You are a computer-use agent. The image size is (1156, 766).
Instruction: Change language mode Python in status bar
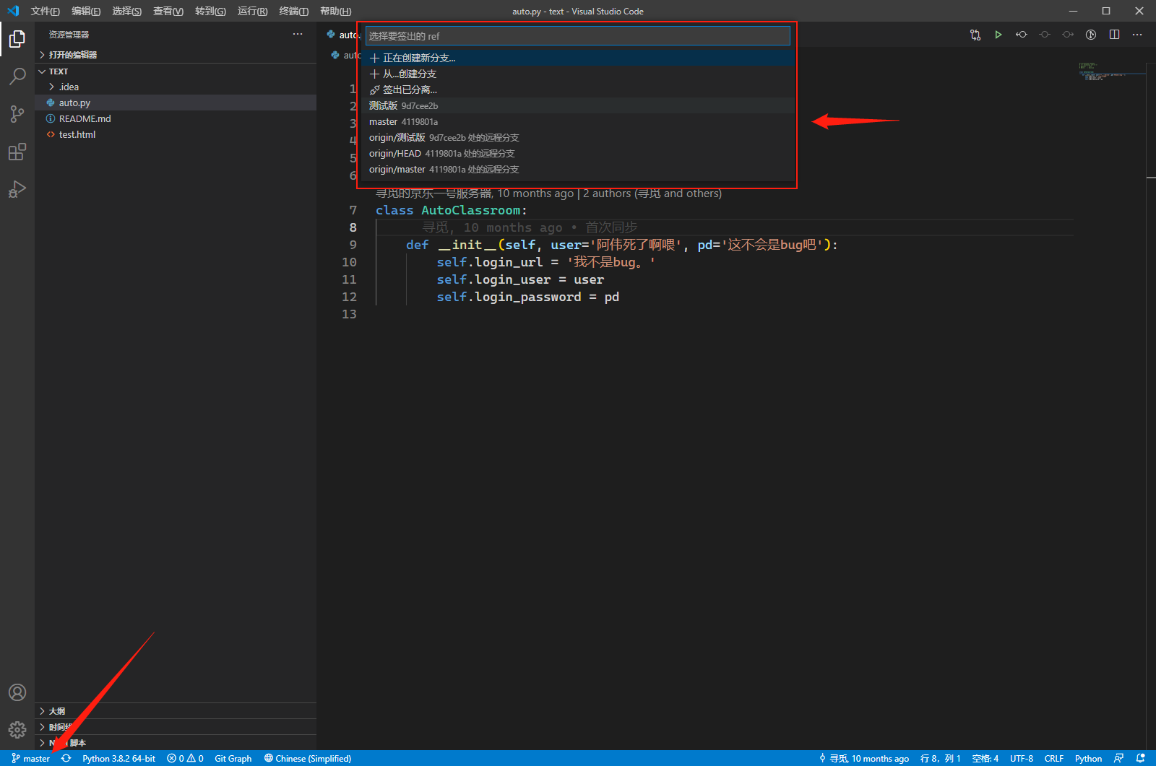point(1088,758)
